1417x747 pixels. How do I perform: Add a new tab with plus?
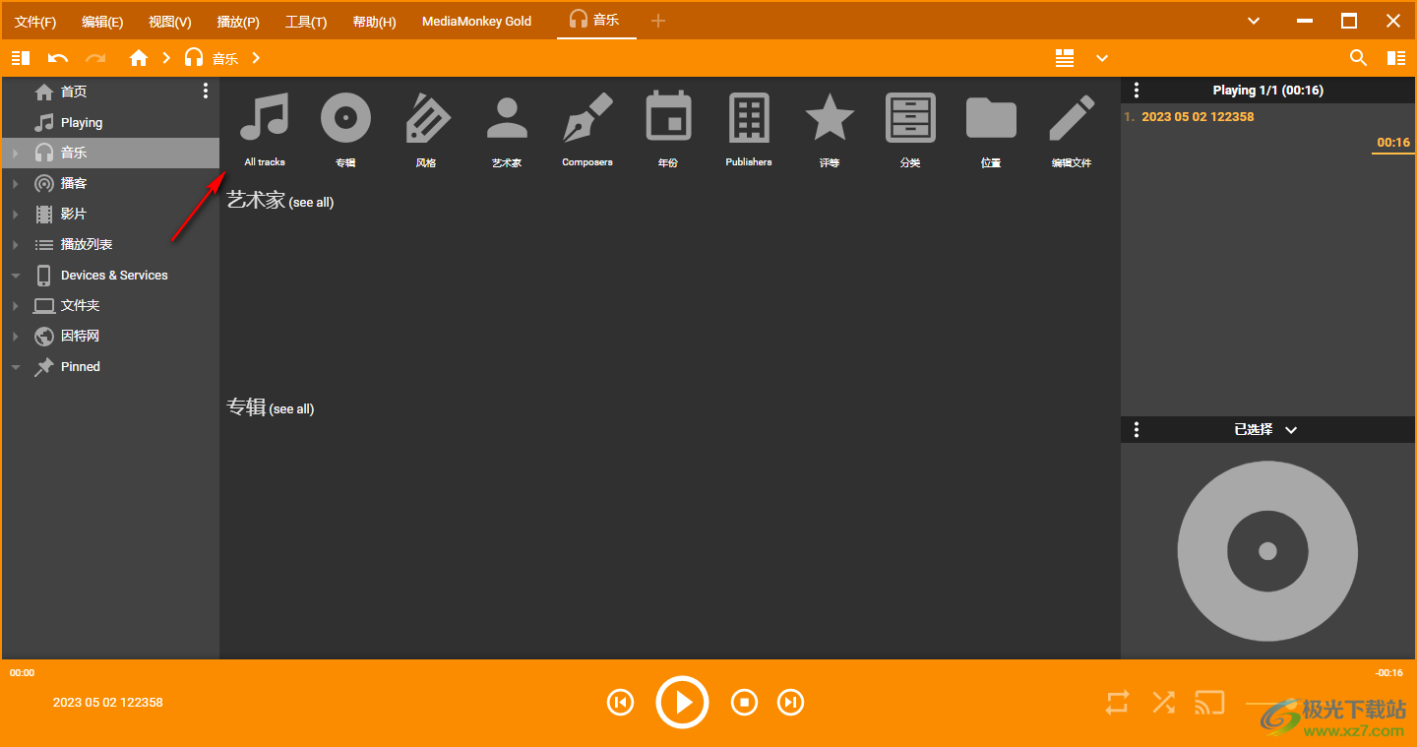pyautogui.click(x=658, y=21)
